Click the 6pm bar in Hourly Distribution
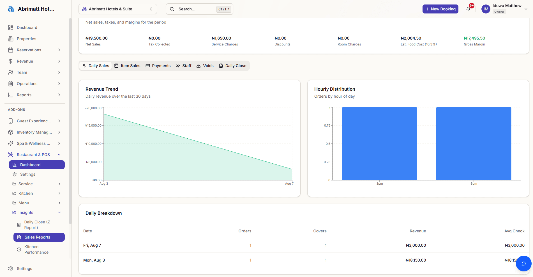533x277 pixels. pos(474,144)
